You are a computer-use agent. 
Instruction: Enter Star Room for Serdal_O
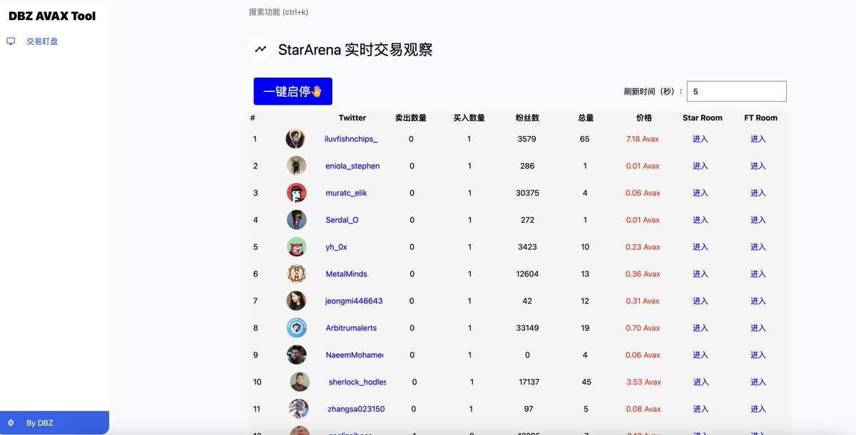[x=700, y=220]
